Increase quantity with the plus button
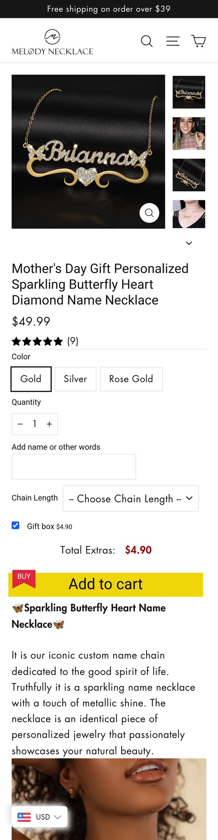 [49, 424]
